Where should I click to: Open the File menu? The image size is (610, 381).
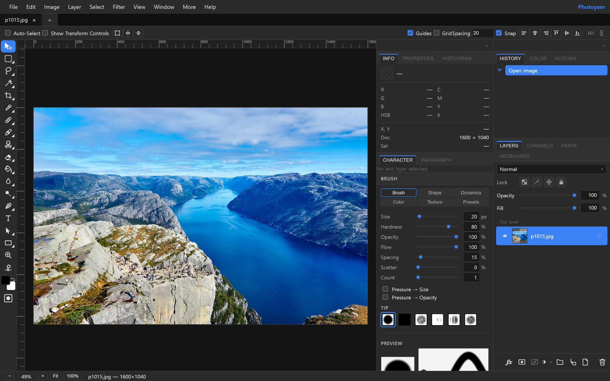coord(14,7)
